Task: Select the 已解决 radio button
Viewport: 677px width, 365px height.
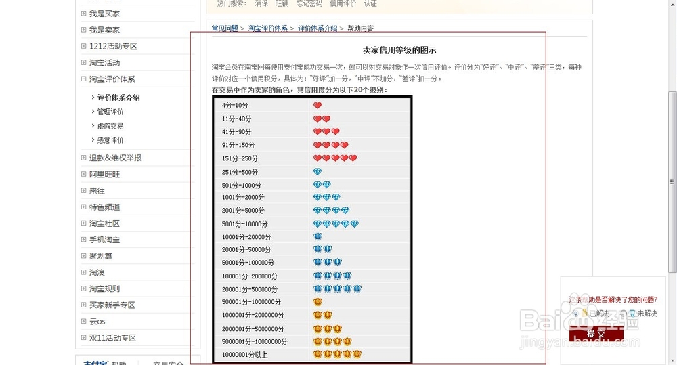Action: (576, 314)
